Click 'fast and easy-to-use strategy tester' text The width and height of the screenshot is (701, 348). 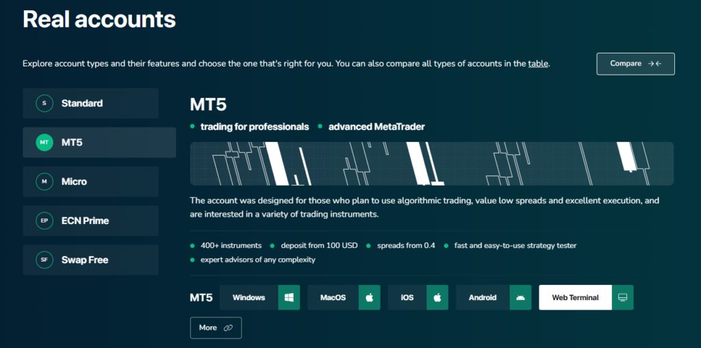pyautogui.click(x=515, y=245)
